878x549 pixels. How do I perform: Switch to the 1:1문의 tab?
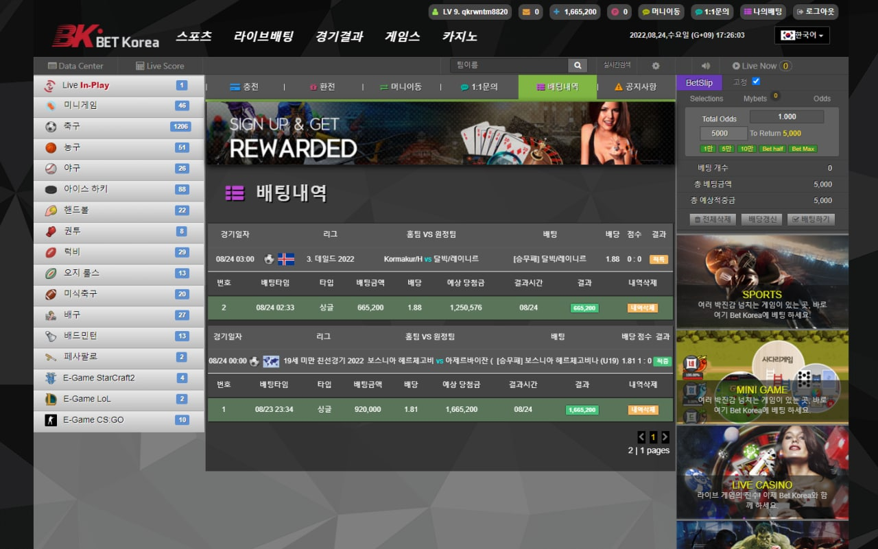click(479, 87)
